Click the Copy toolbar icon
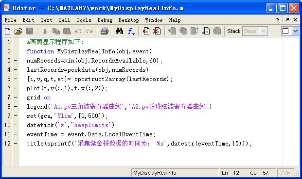 click(x=56, y=31)
